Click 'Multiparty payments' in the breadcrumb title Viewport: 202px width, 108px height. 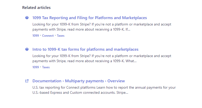[84, 81]
